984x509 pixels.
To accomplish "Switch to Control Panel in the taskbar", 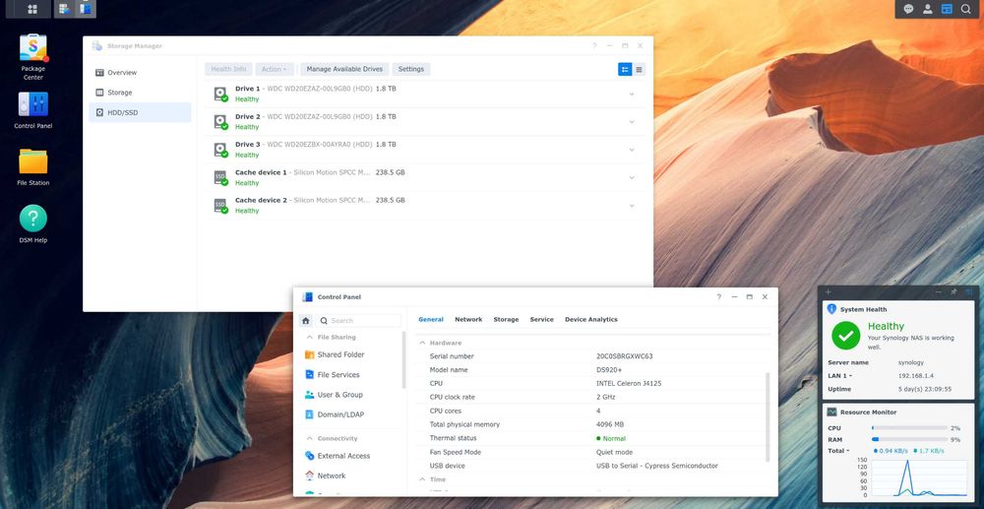I will [x=85, y=9].
